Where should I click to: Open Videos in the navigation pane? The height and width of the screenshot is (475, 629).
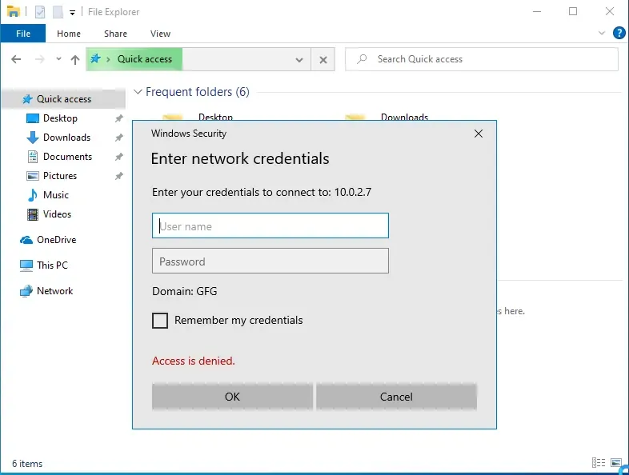57,214
